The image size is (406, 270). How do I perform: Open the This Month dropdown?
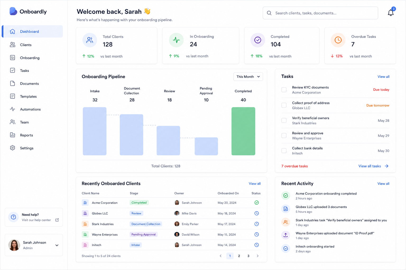tap(248, 77)
